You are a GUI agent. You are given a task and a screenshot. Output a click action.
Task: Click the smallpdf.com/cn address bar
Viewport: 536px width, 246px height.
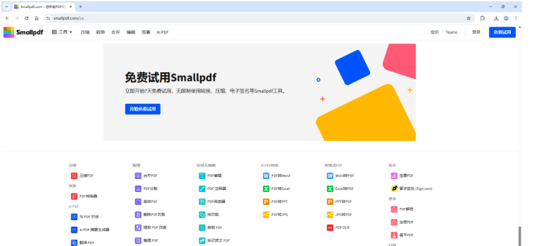259,18
